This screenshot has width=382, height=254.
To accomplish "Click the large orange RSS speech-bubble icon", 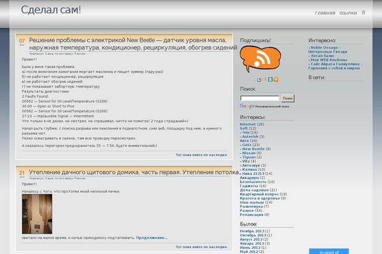I will [x=260, y=59].
